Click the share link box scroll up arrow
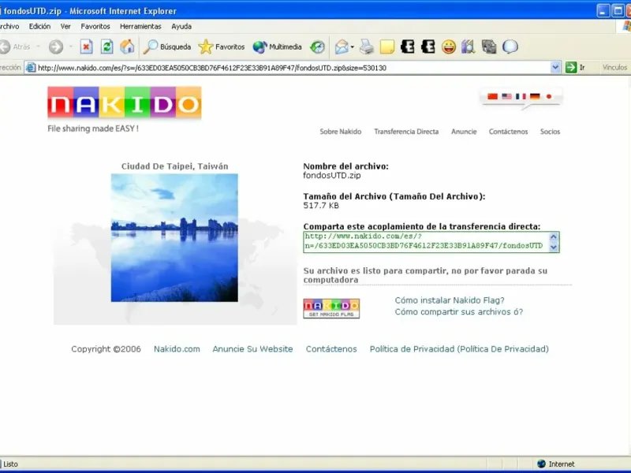This screenshot has width=631, height=473. click(x=554, y=237)
